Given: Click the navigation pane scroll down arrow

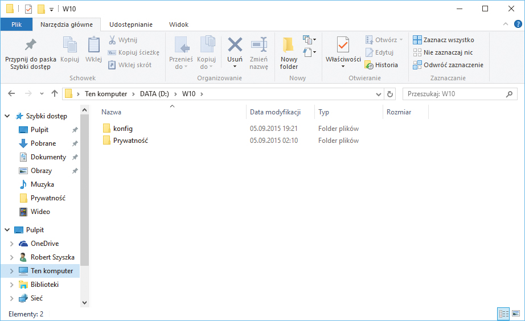Looking at the screenshot, I should pyautogui.click(x=85, y=303).
